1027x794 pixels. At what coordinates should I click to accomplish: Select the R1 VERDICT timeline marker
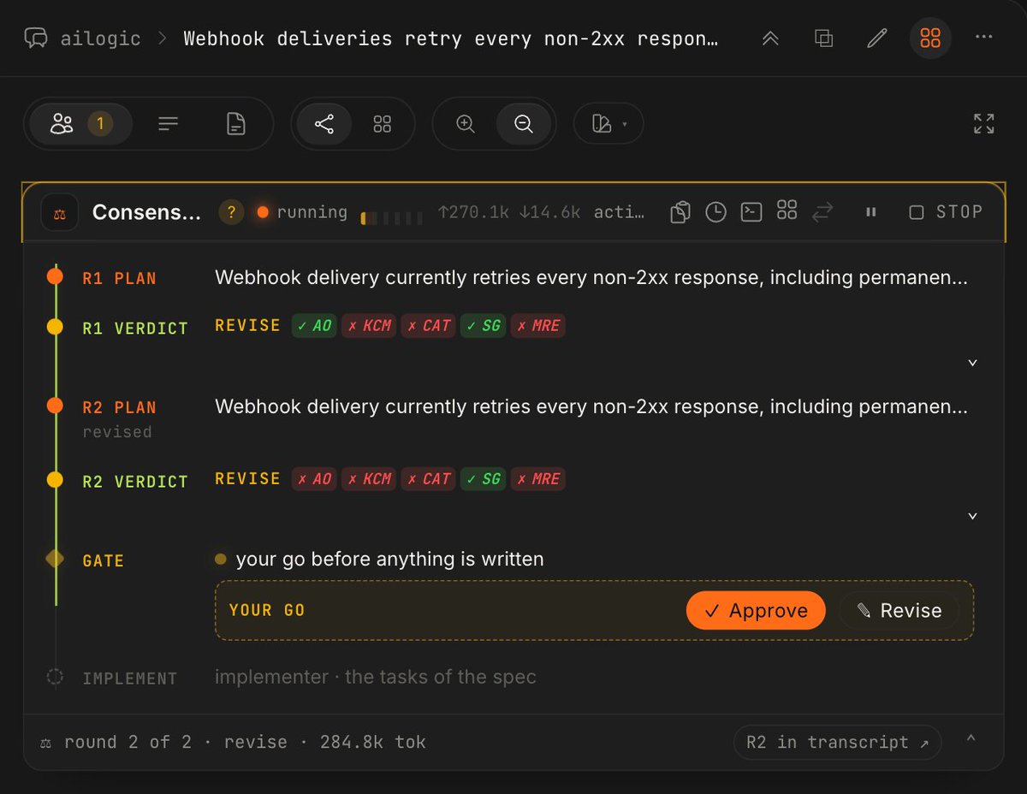pyautogui.click(x=55, y=327)
